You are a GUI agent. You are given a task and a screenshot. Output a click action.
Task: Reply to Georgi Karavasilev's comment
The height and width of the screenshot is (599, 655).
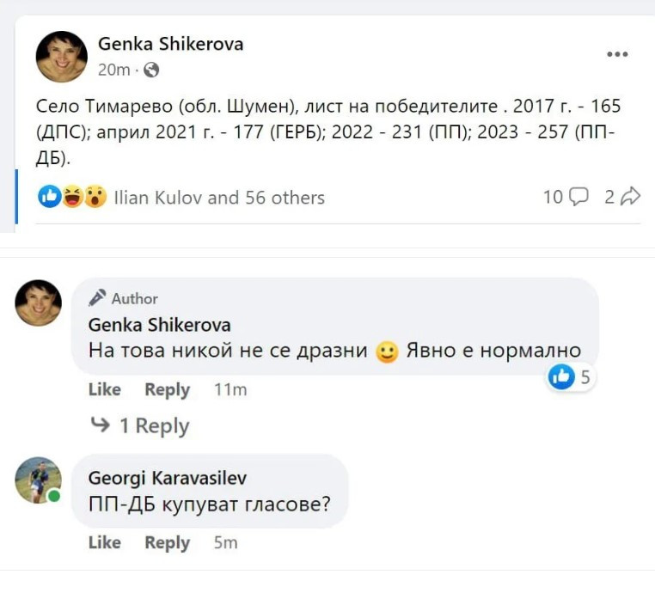[x=167, y=542]
